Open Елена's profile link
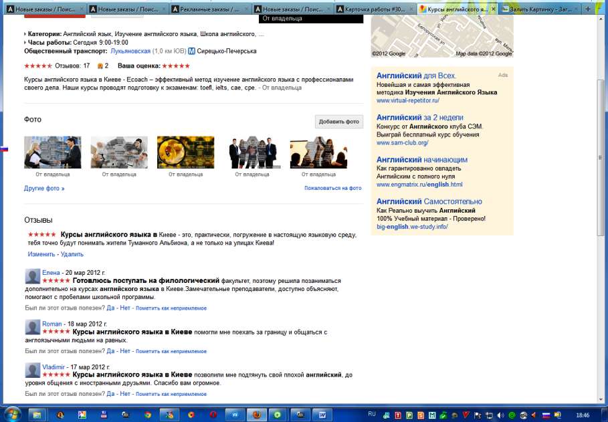The width and height of the screenshot is (608, 422). click(x=51, y=273)
